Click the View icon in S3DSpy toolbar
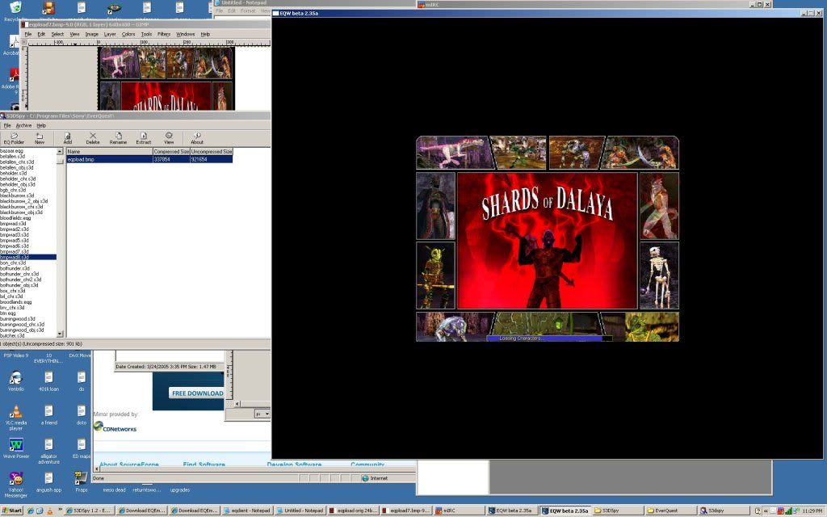Screen dimensions: 827x517 click(169, 138)
